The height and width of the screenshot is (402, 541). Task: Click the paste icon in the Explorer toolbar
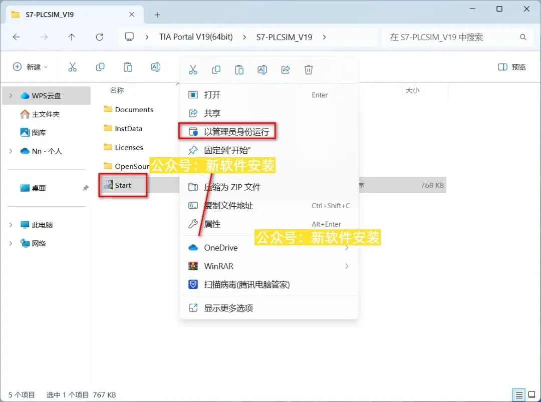[128, 67]
